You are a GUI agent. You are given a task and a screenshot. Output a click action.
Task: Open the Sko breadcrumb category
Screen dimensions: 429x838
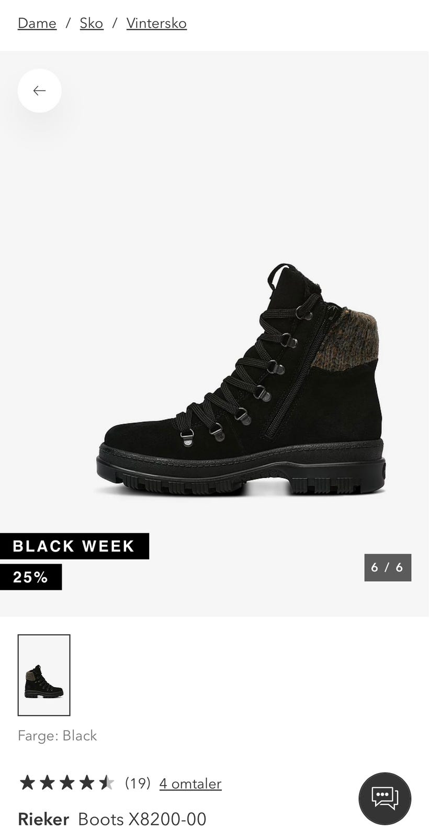click(92, 23)
